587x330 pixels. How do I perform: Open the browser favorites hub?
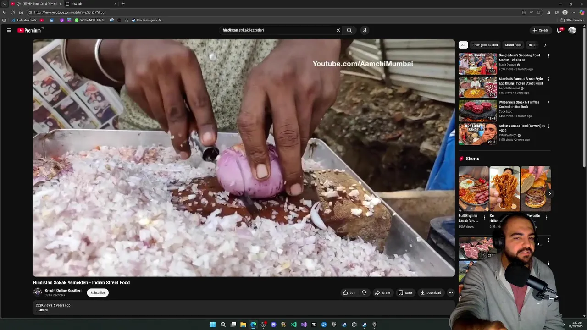click(x=556, y=12)
